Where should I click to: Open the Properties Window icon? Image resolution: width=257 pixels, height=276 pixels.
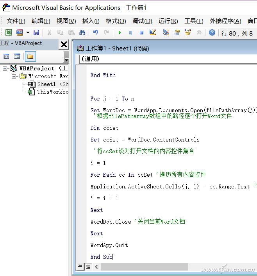(x=177, y=32)
